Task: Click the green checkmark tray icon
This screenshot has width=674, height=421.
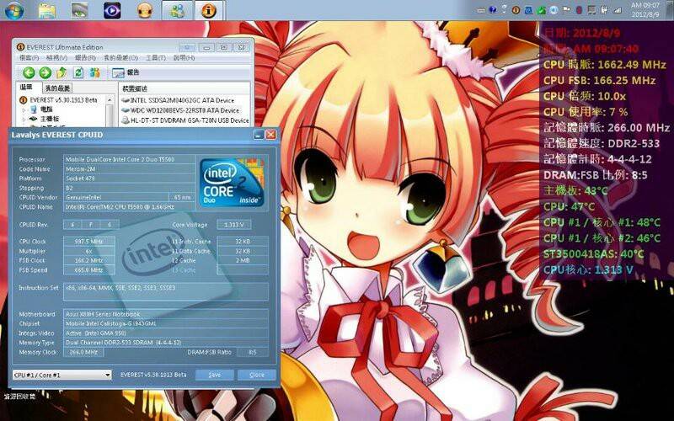Action: coord(542,9)
